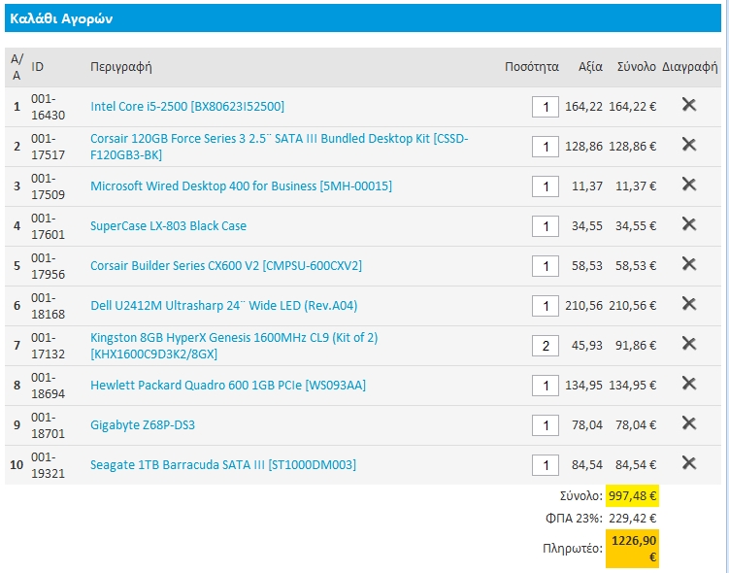
Task: Open Dell U2412M Ultrasharp product link
Action: tap(223, 306)
